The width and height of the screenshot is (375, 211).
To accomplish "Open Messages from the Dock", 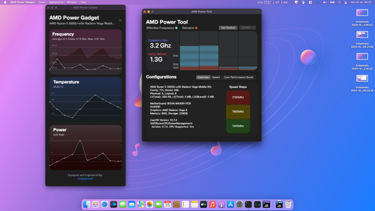I will tap(123, 204).
